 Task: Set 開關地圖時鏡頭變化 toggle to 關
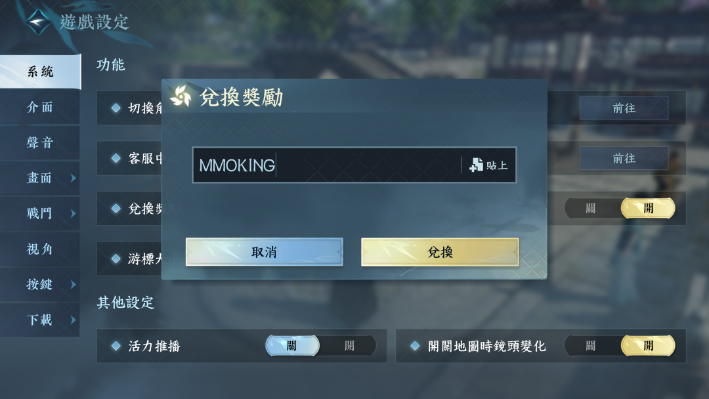591,346
